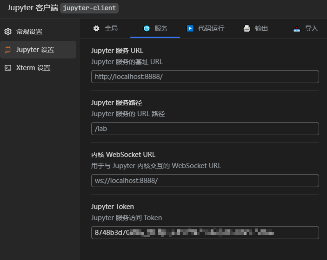327x260 pixels.
Task: Focus the 内核 WebSocket URL input field
Action: pos(205,181)
